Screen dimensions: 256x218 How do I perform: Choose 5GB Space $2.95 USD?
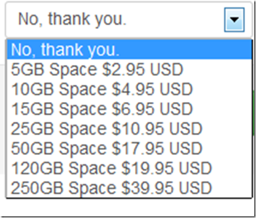(x=129, y=69)
